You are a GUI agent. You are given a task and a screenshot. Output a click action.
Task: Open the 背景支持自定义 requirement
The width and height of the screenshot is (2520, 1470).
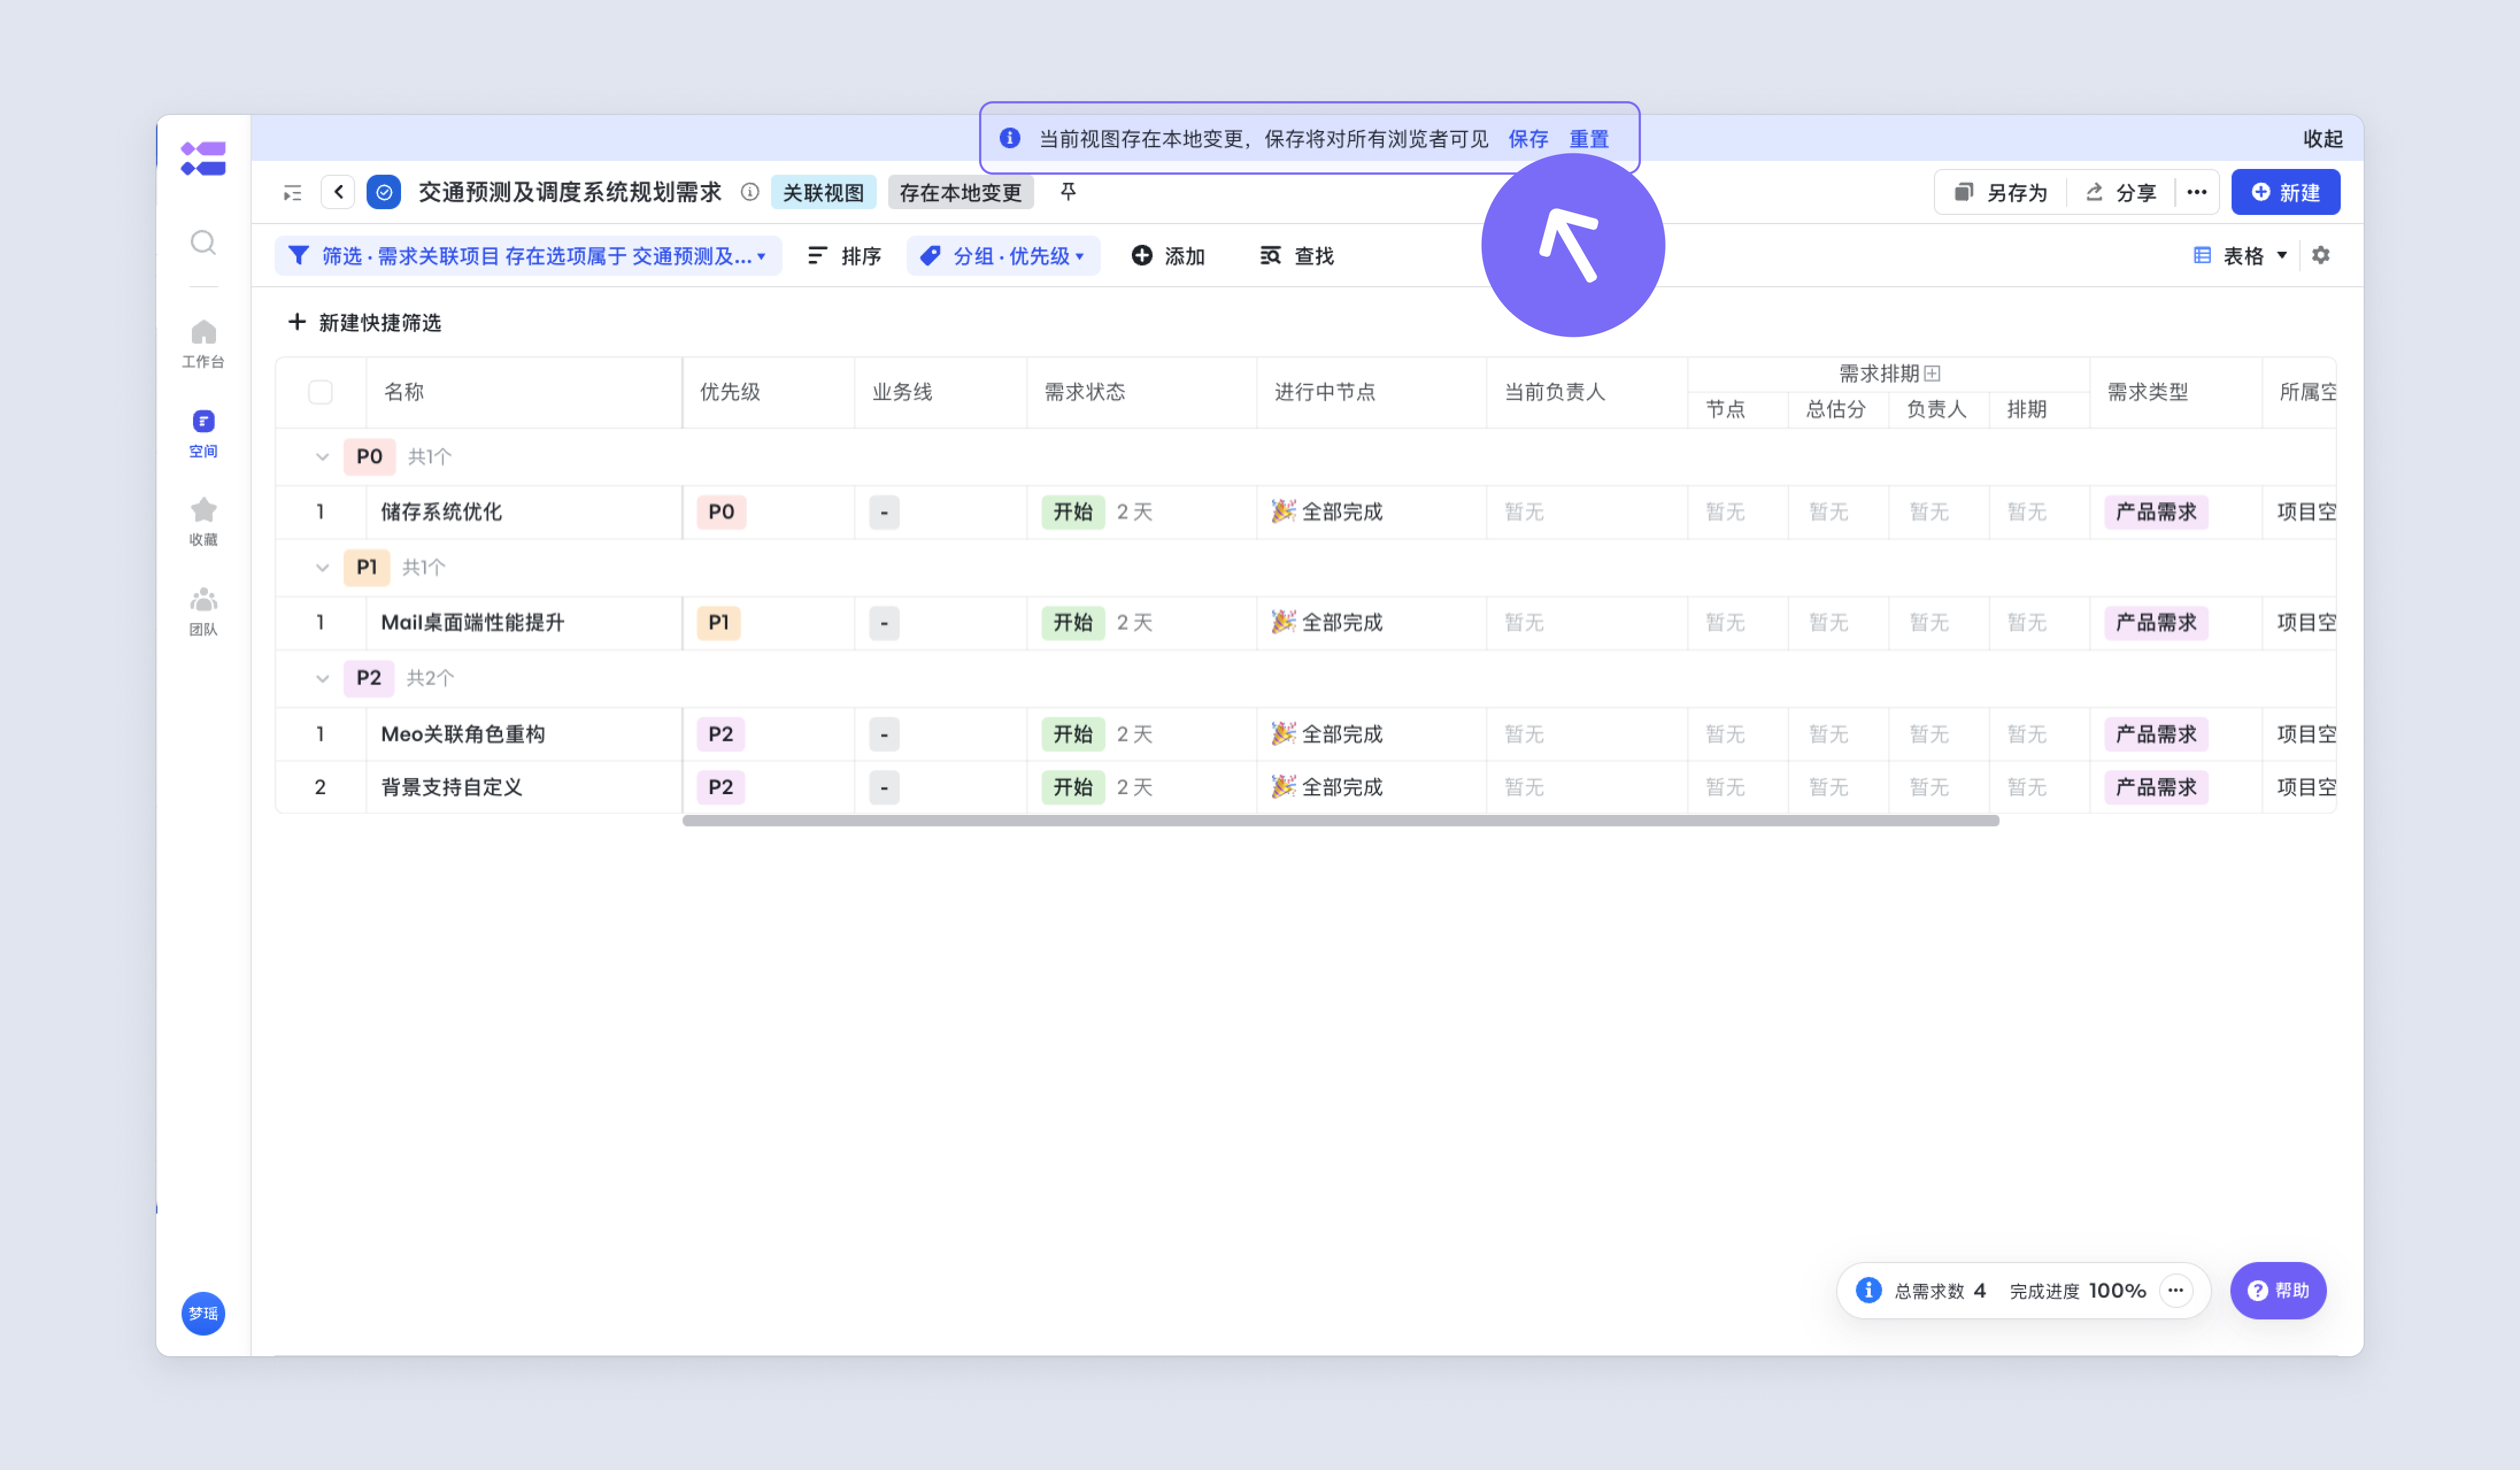coord(451,787)
